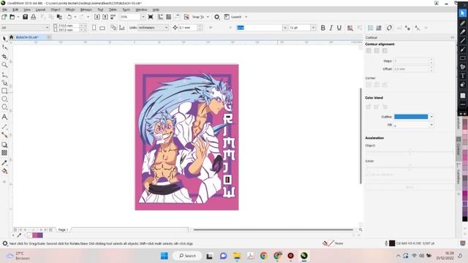Toggle Italic text formatting
Image resolution: width=468 pixels, height=263 pixels.
point(331,28)
